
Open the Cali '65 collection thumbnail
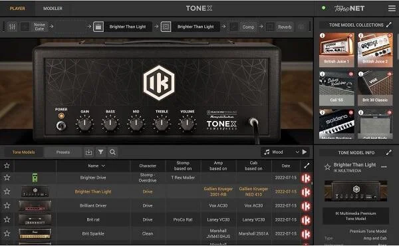[x=336, y=88]
